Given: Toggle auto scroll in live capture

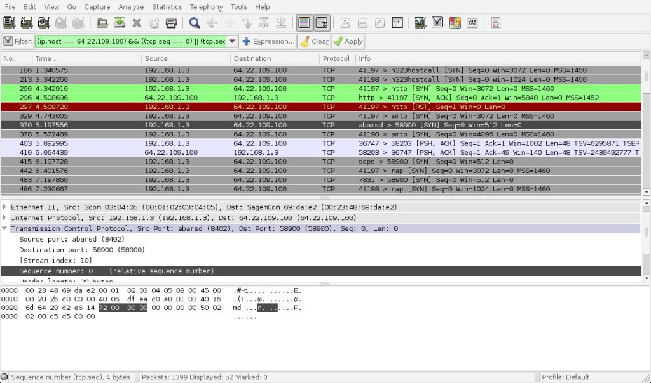Looking at the screenshot, I should 322,23.
